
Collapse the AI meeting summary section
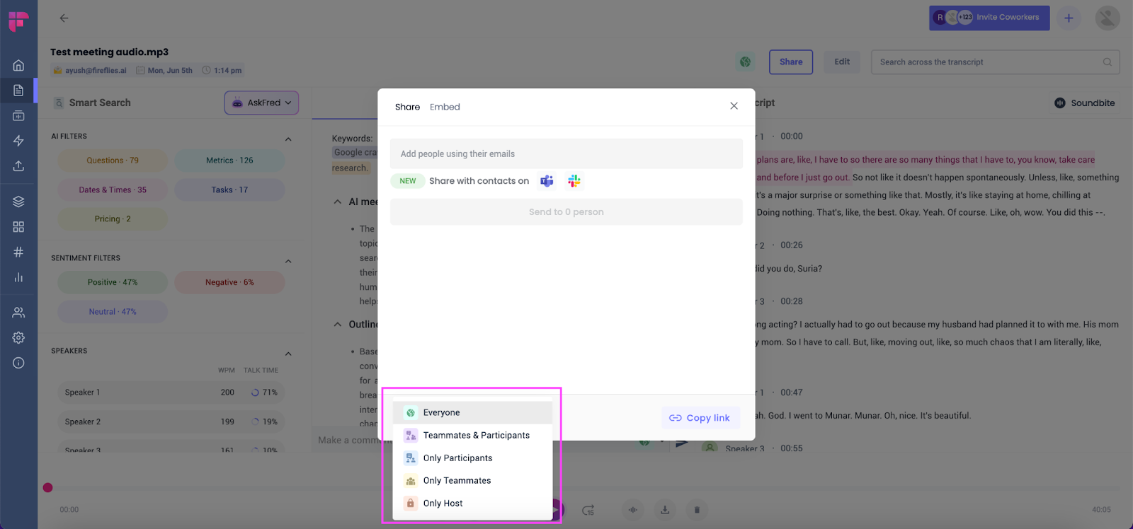[x=337, y=202]
